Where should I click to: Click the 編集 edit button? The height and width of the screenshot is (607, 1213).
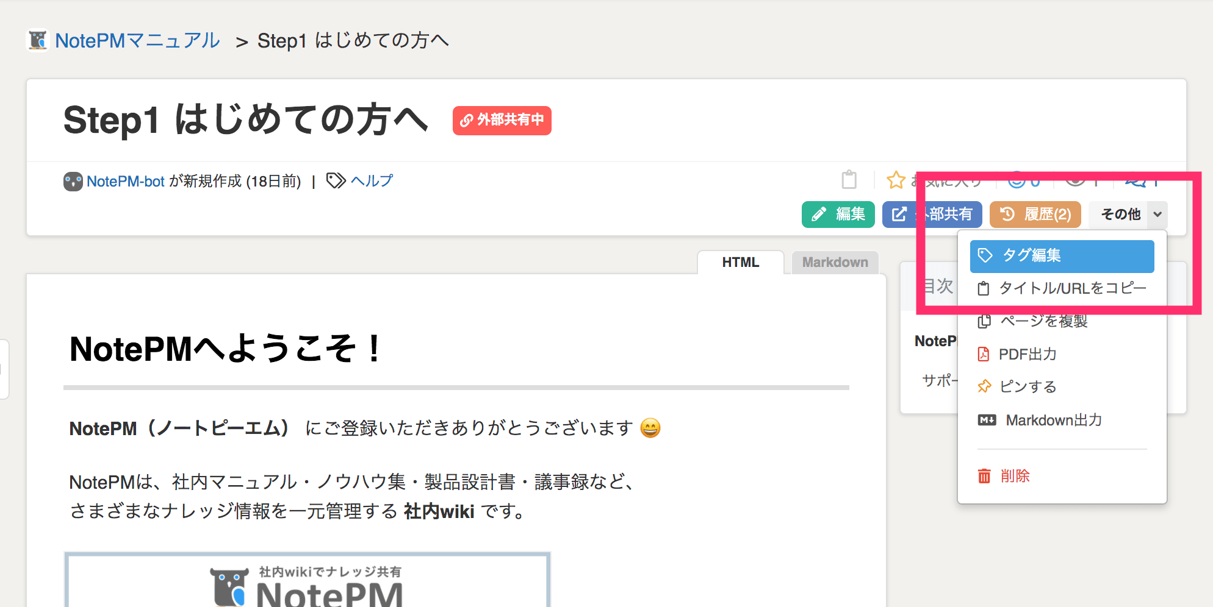point(838,215)
